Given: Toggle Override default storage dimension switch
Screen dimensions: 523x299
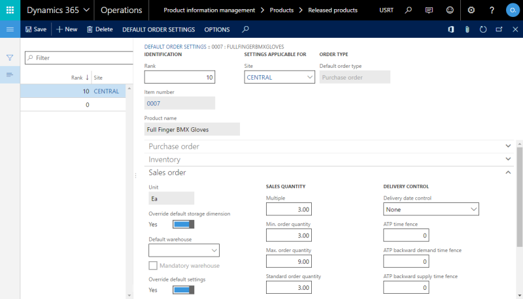Looking at the screenshot, I should [183, 225].
